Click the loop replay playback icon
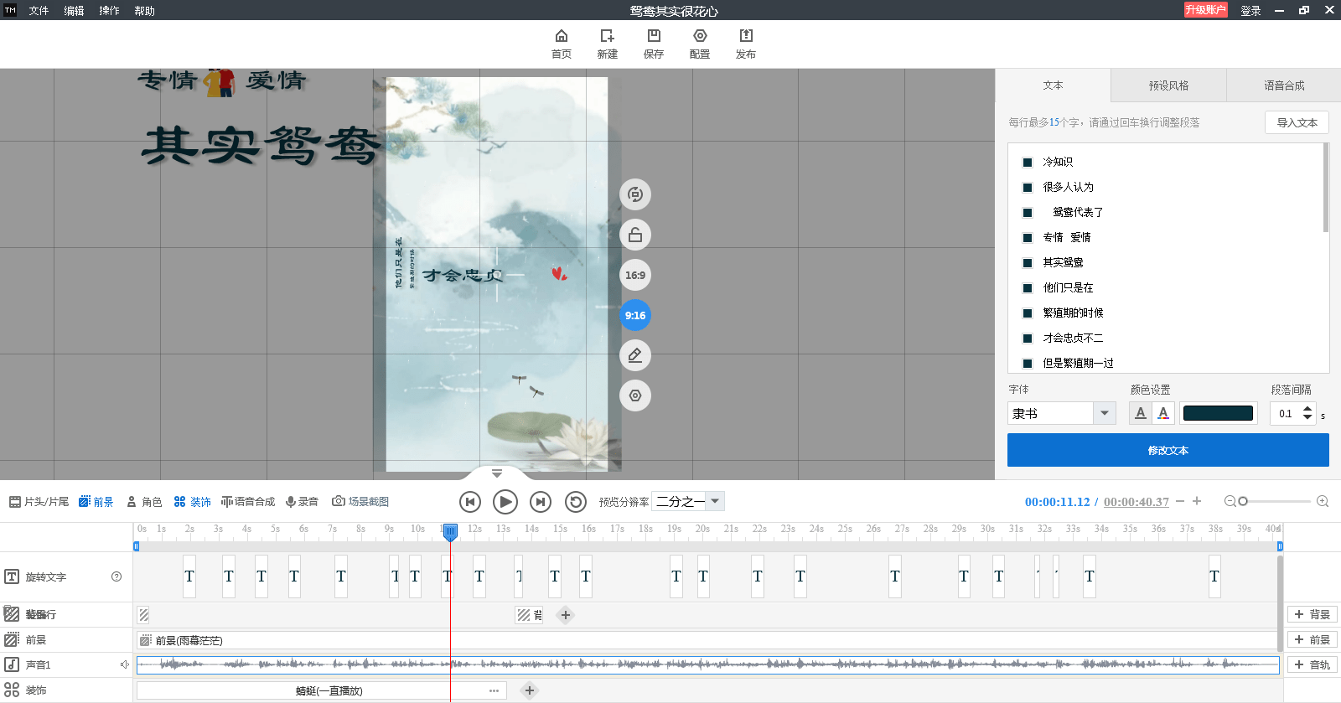This screenshot has height=703, width=1341. (x=576, y=502)
